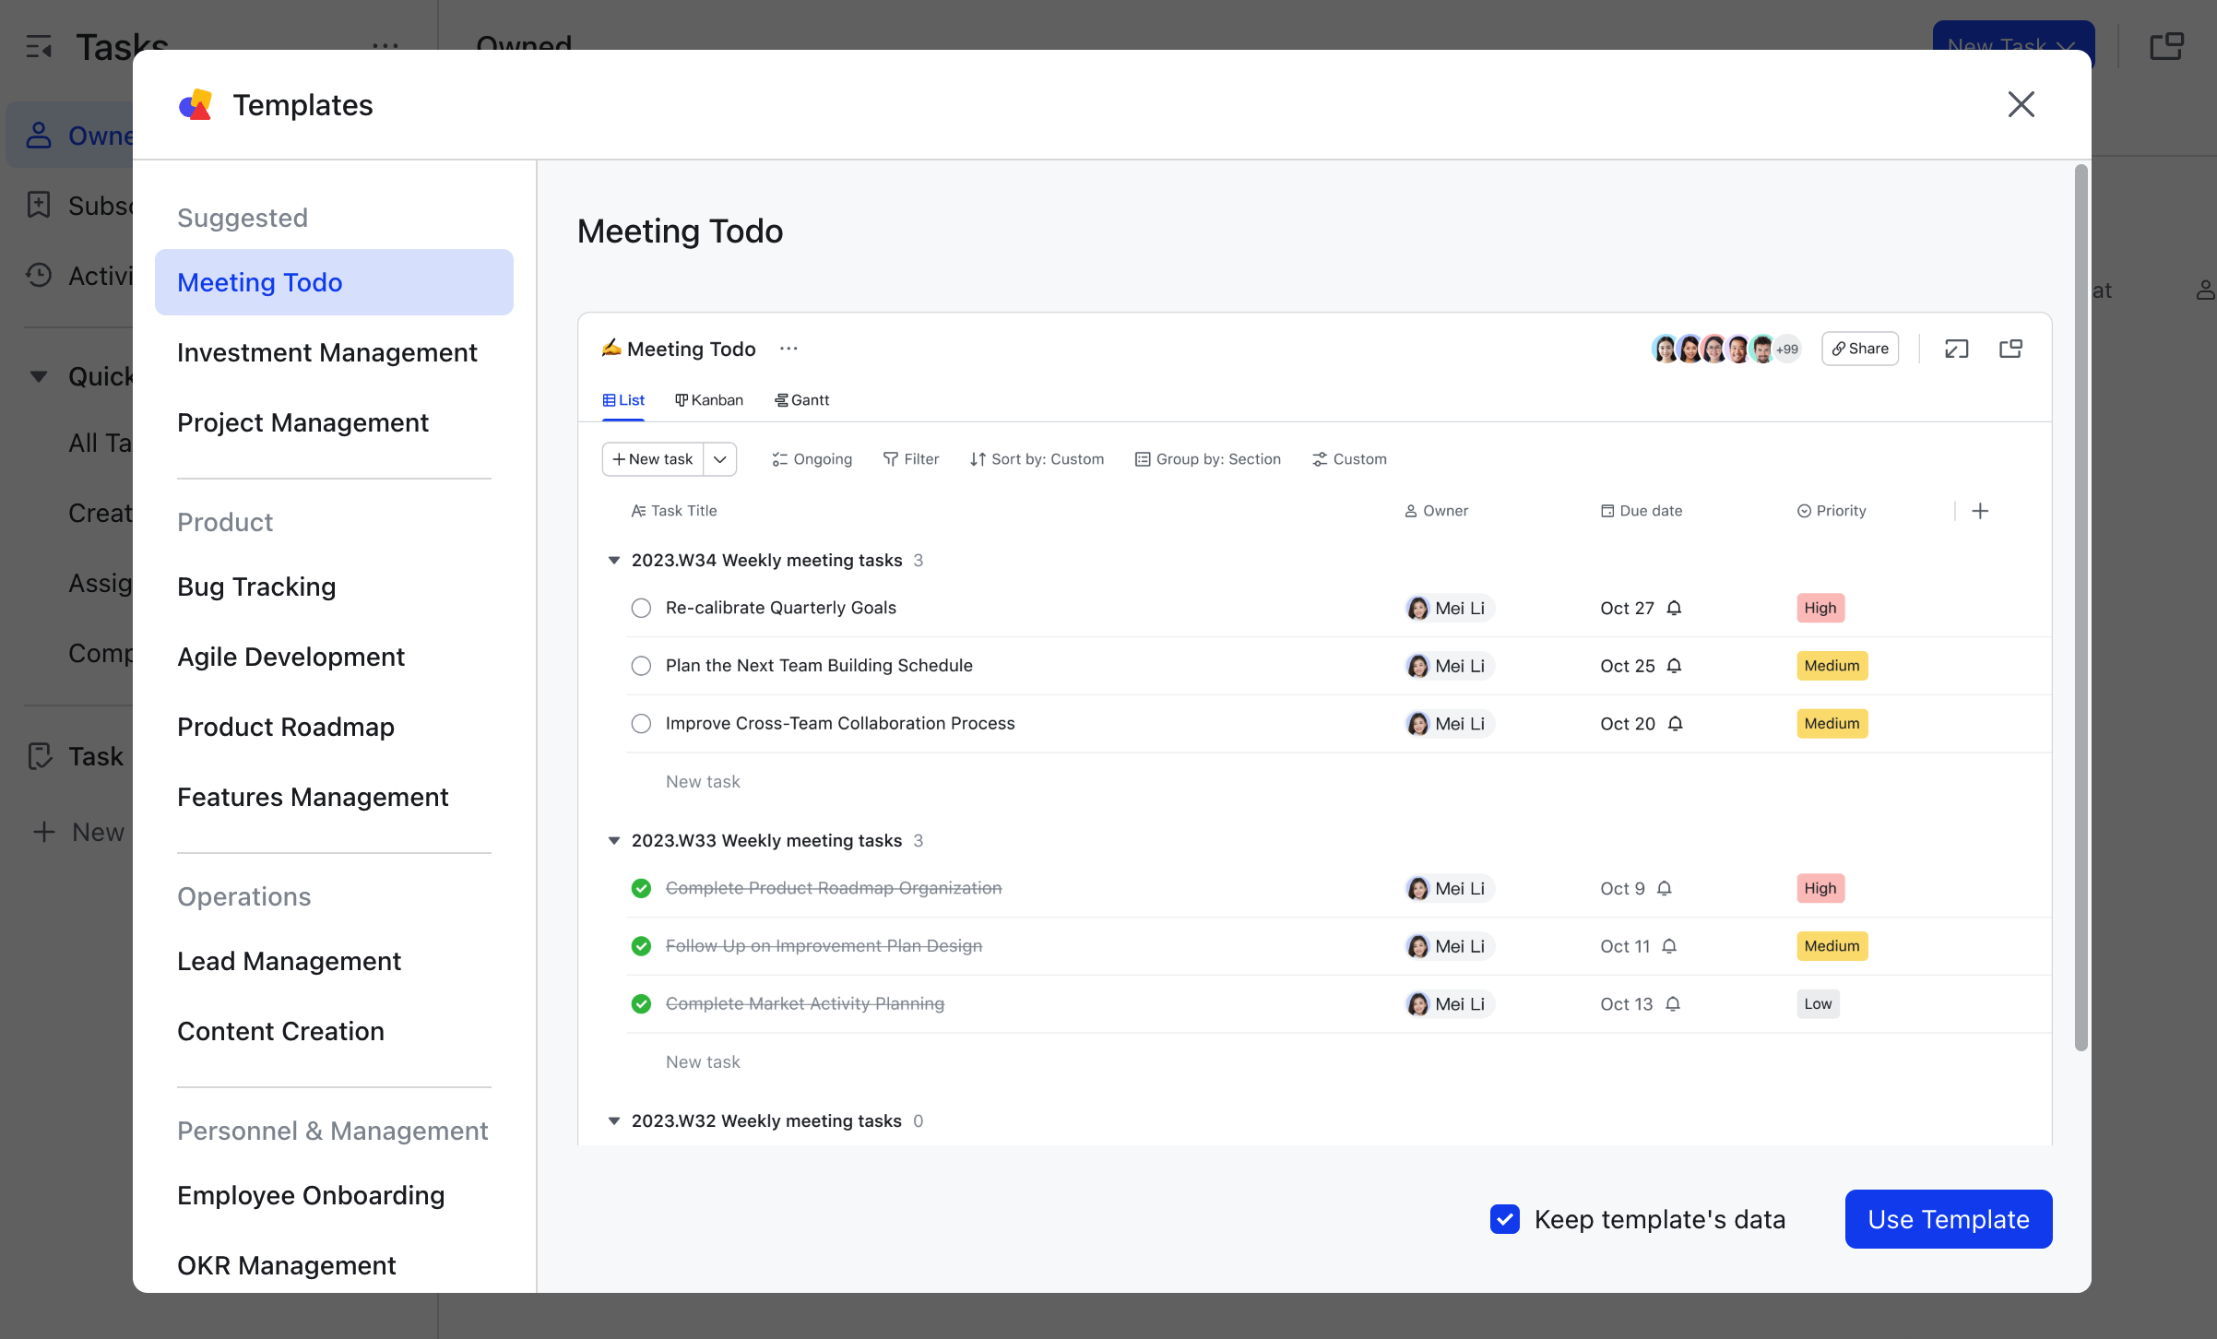Screen dimensions: 2217x1339
Task: Collapse 2023.W32 Weekly meeting tasks section
Action: 613,1121
